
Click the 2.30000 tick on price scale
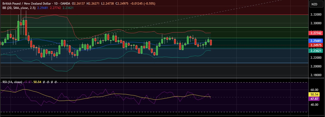[x=316, y=23]
